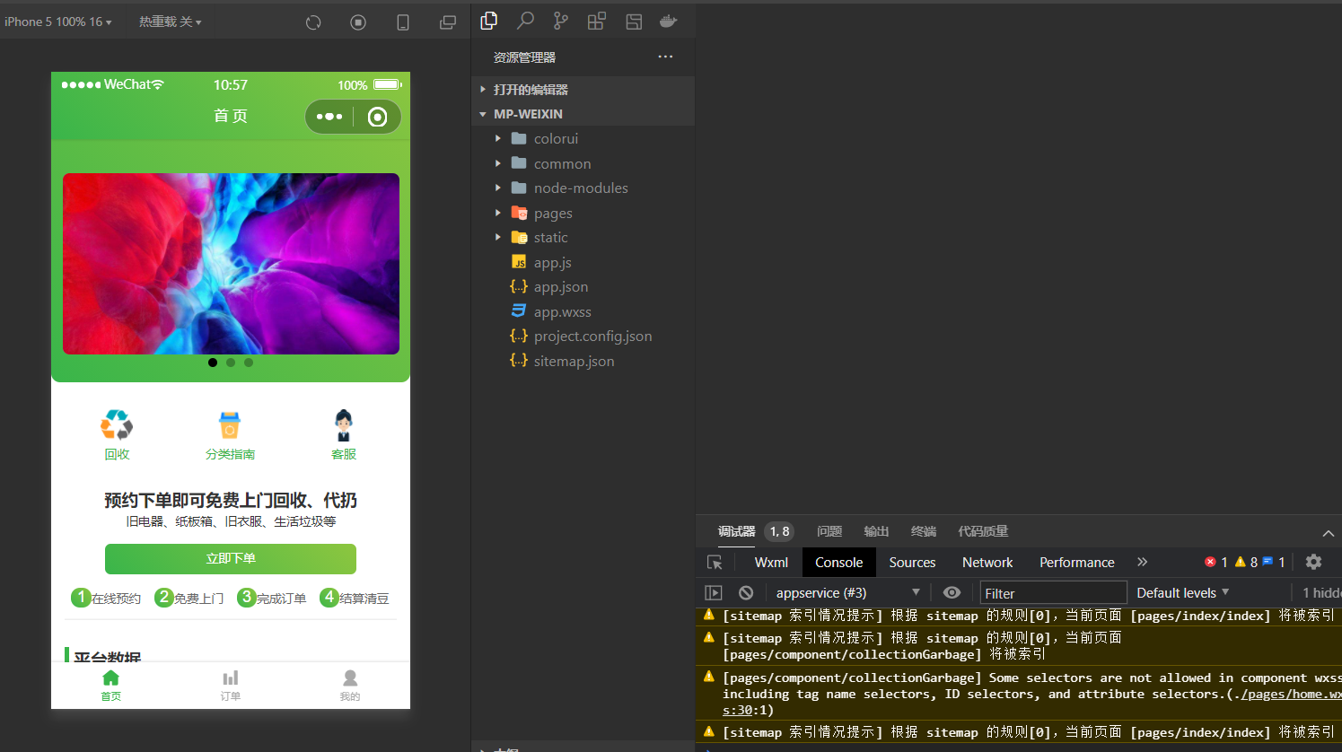Open the Search panel icon
1342x752 pixels.
(525, 21)
